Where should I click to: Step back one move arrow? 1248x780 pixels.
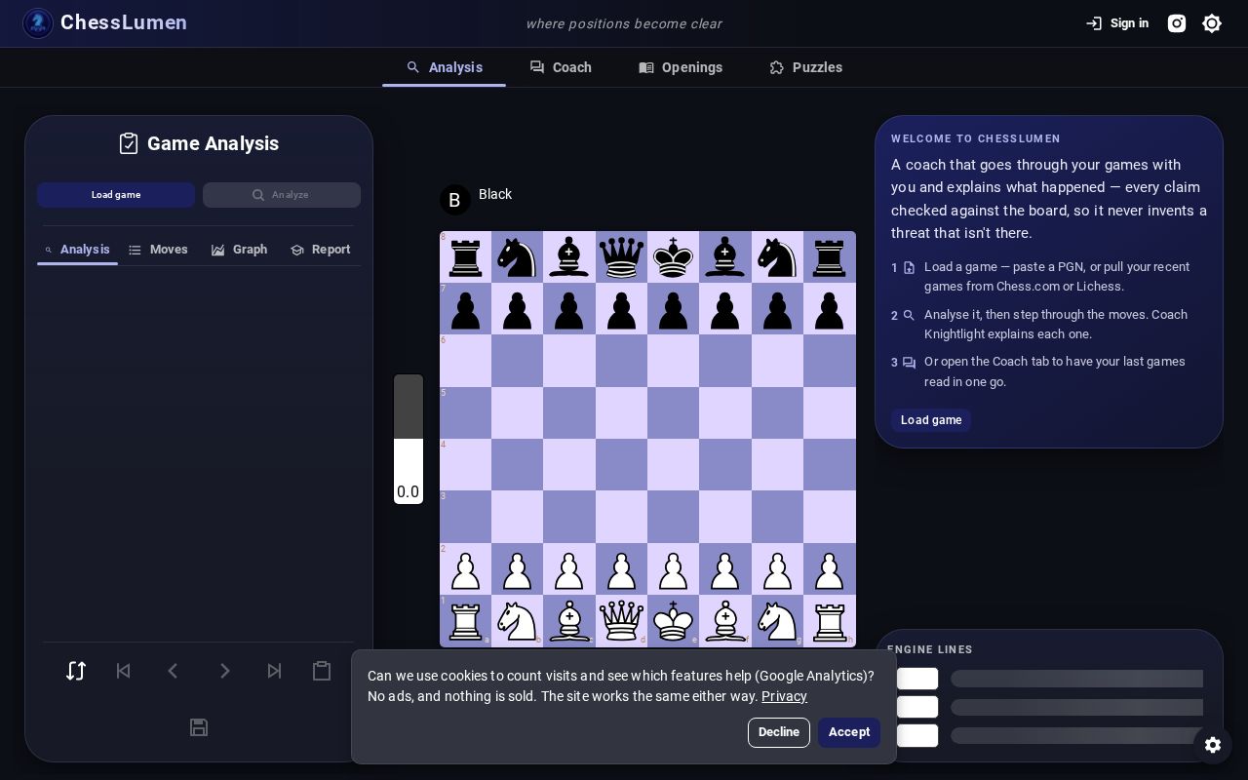pos(173,671)
